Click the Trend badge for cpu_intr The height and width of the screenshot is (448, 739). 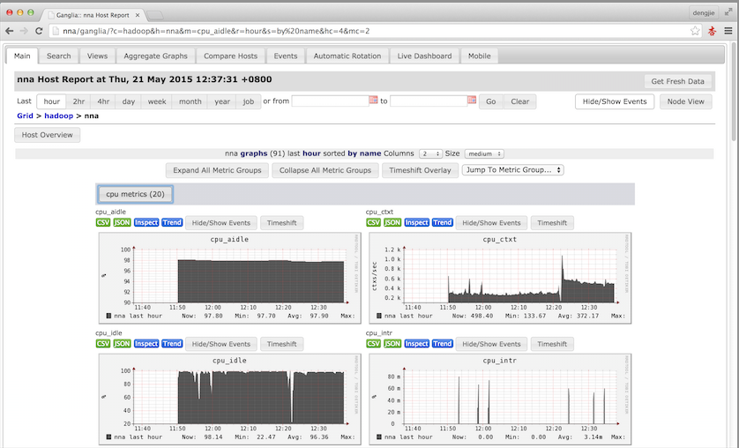click(442, 343)
